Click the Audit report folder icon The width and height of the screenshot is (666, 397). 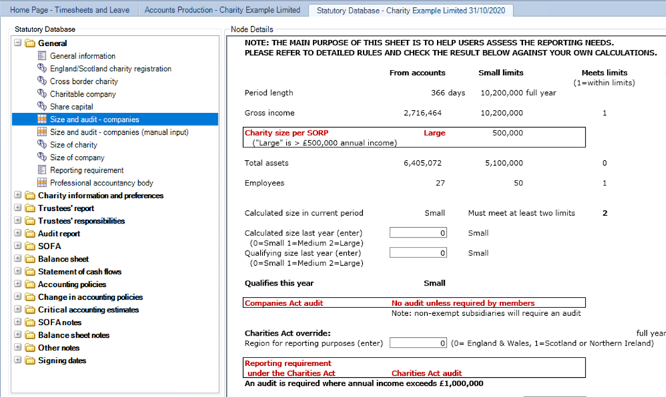(x=30, y=233)
